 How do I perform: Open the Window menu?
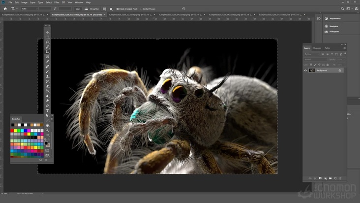tap(79, 2)
